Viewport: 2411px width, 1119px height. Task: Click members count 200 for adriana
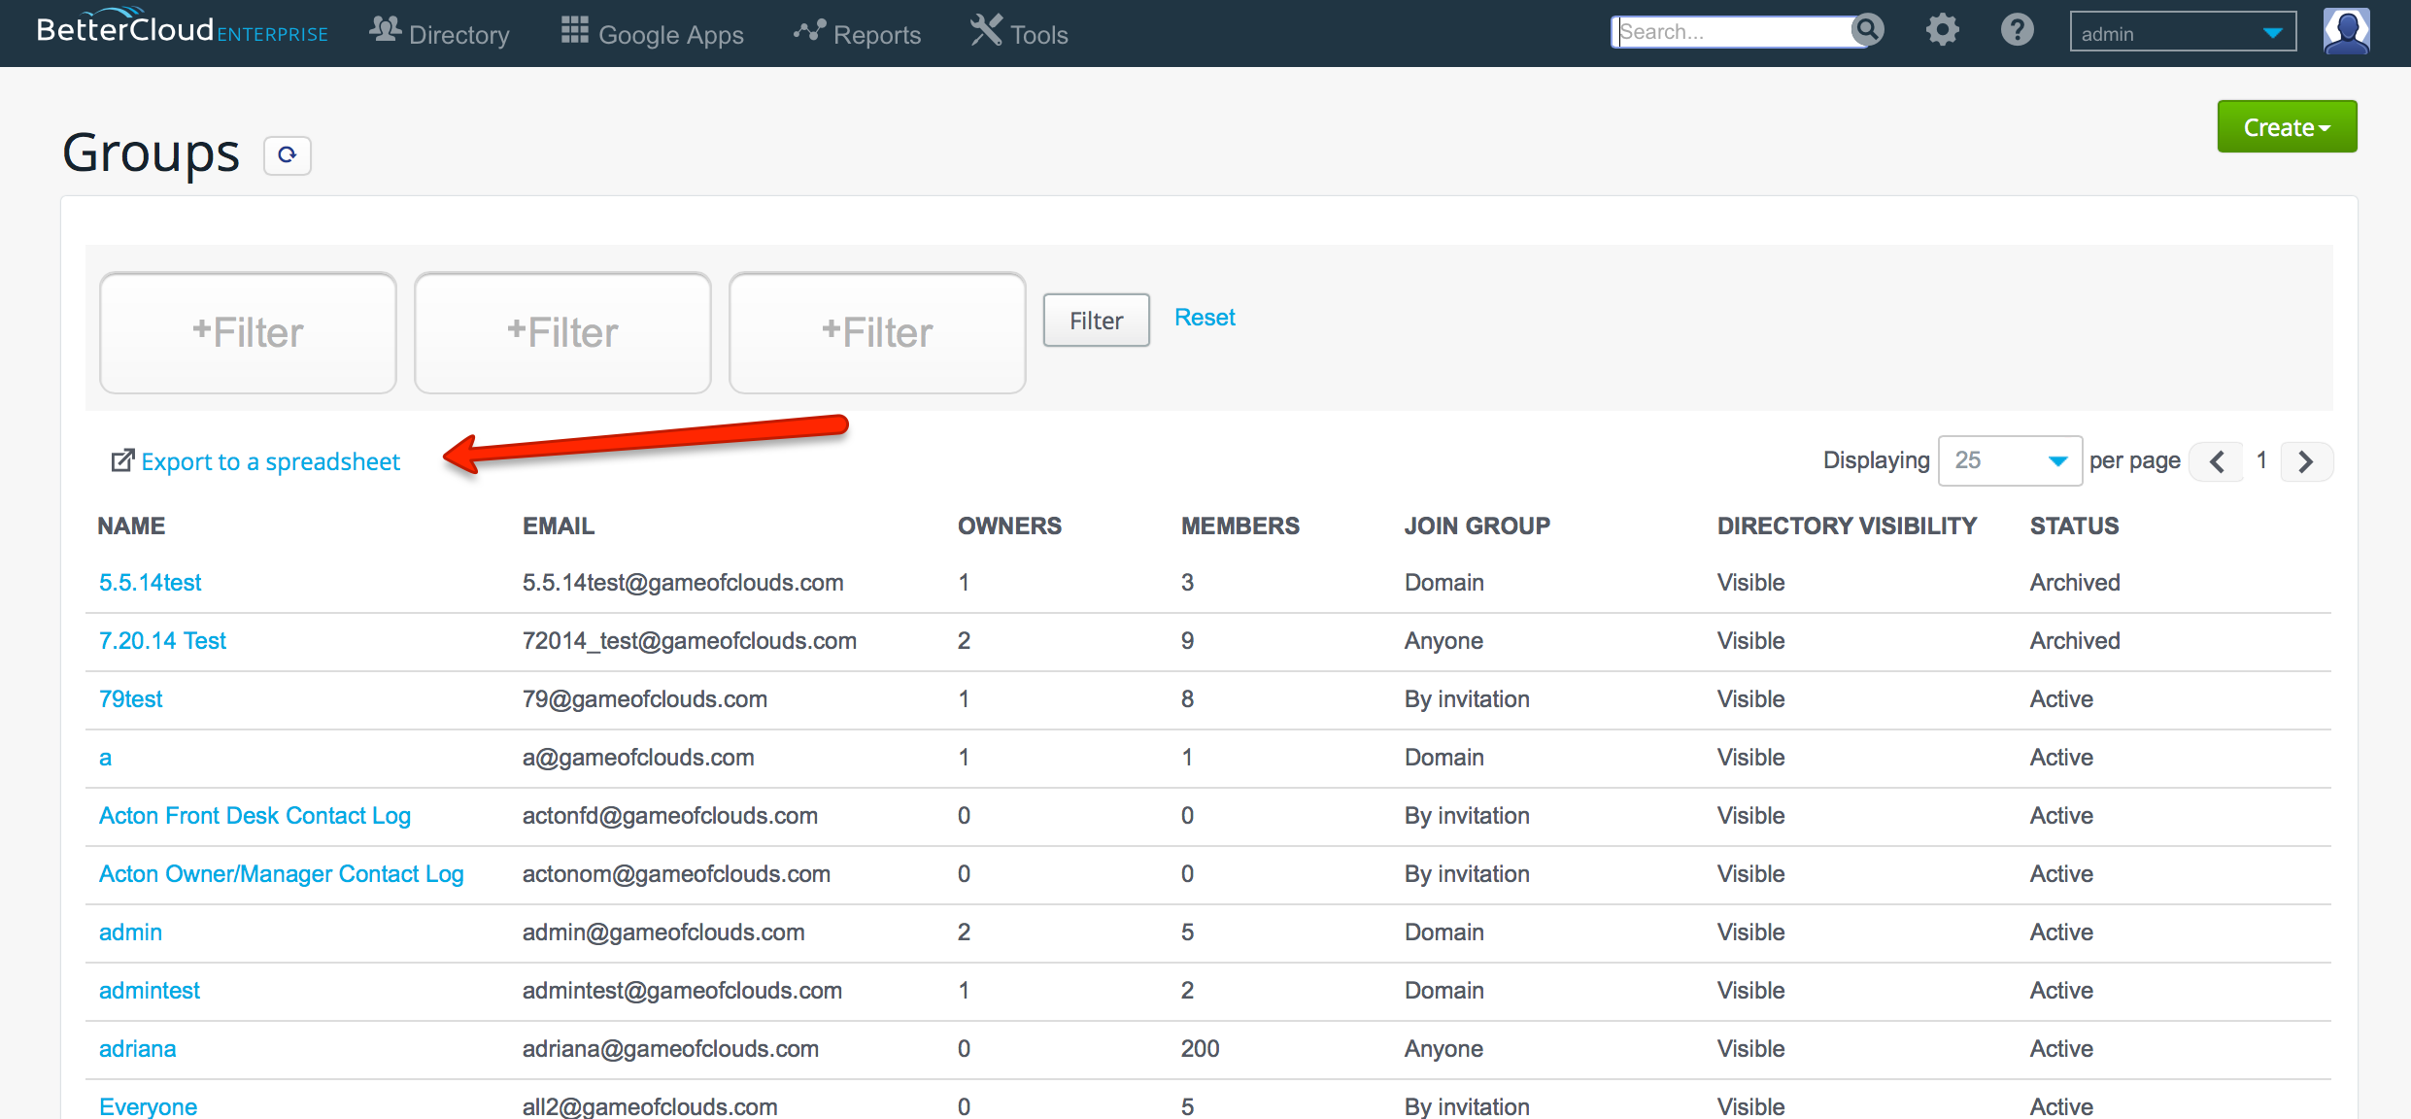coord(1200,1048)
